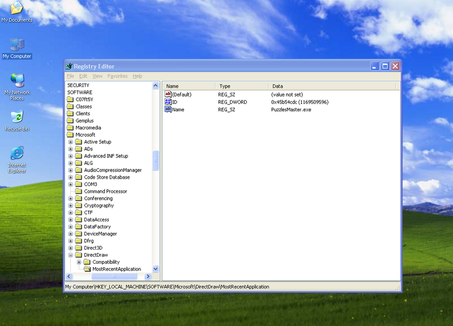Click the Active Setup folder icon

click(x=79, y=142)
